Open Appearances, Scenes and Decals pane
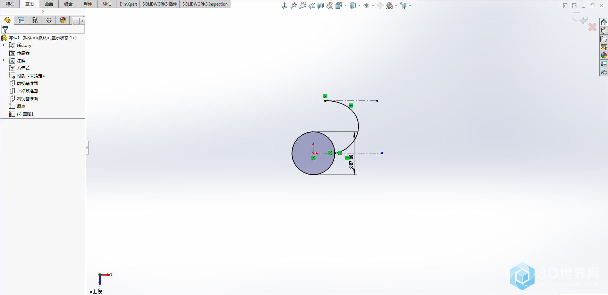608x295 pixels. [604, 56]
